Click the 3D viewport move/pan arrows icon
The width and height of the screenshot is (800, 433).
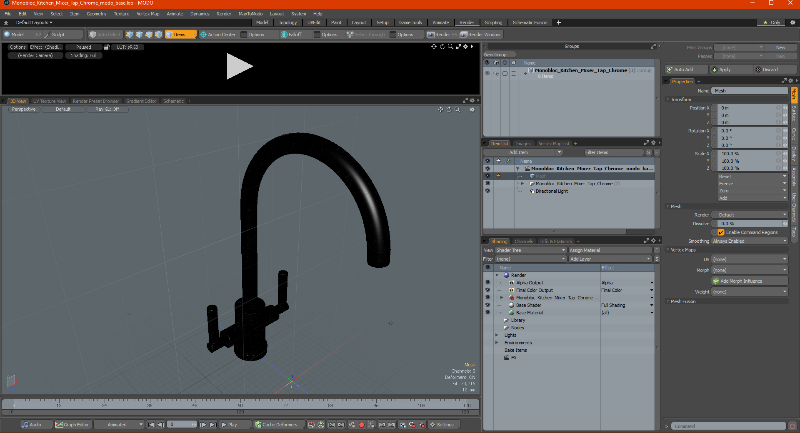point(440,109)
